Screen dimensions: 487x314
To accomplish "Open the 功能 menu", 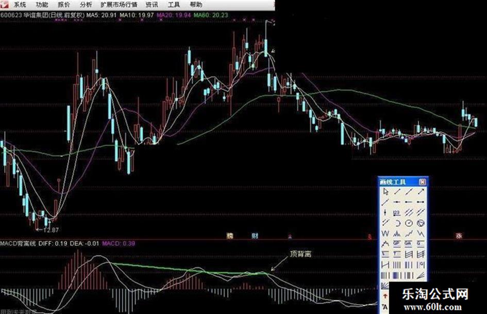I will [42, 5].
